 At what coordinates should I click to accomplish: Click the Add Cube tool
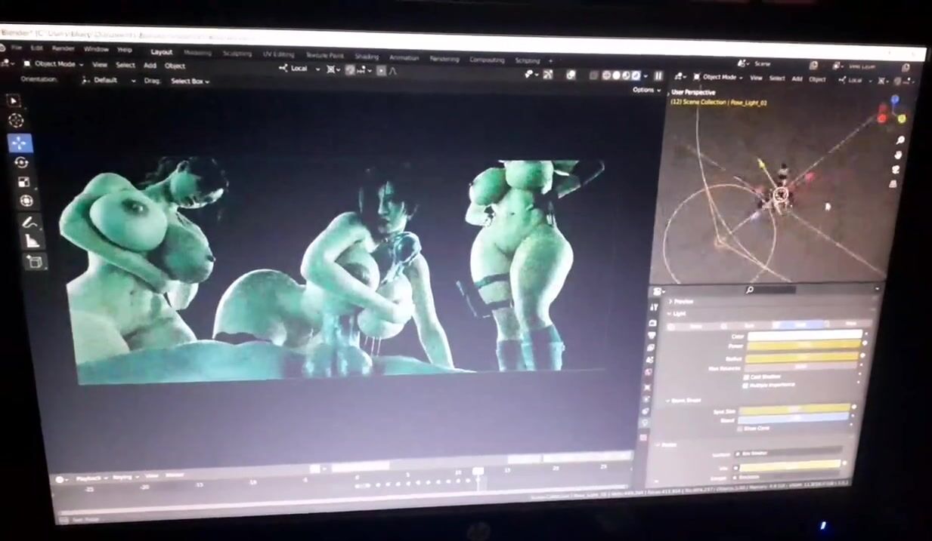(35, 262)
